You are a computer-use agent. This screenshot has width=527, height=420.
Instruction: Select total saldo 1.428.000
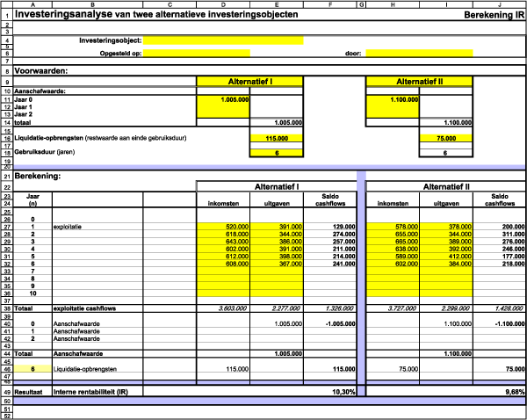(x=500, y=308)
